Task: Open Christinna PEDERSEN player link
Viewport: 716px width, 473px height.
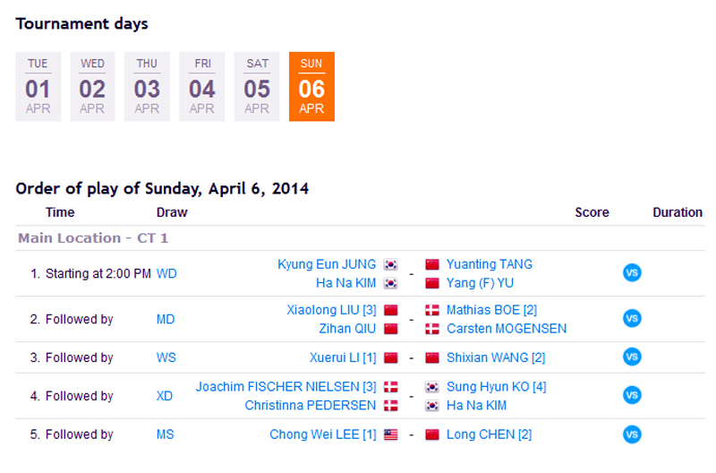Action: click(310, 405)
